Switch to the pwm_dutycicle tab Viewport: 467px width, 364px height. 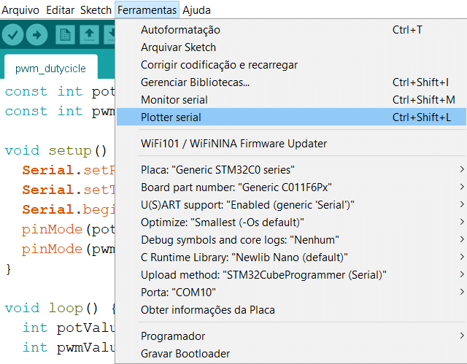pyautogui.click(x=50, y=69)
